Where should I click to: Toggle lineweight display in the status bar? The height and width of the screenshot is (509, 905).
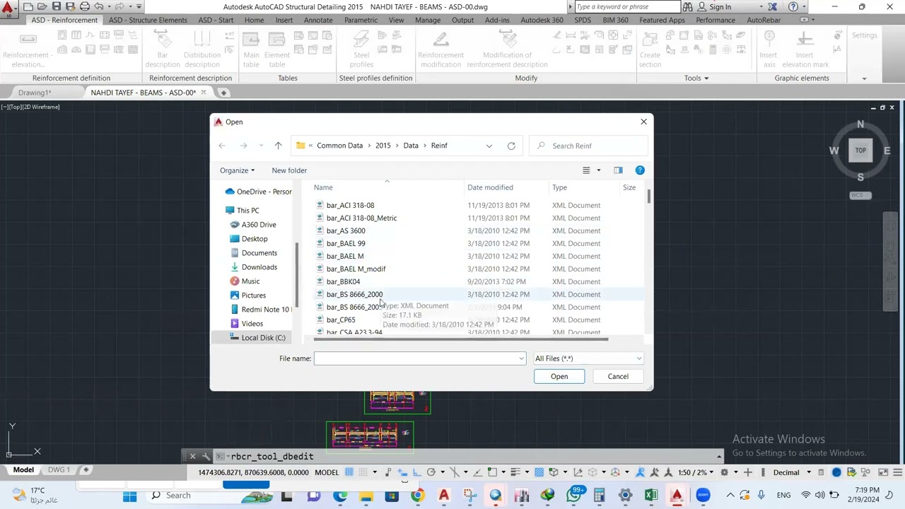coord(515,472)
